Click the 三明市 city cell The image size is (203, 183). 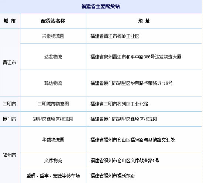[10, 104]
